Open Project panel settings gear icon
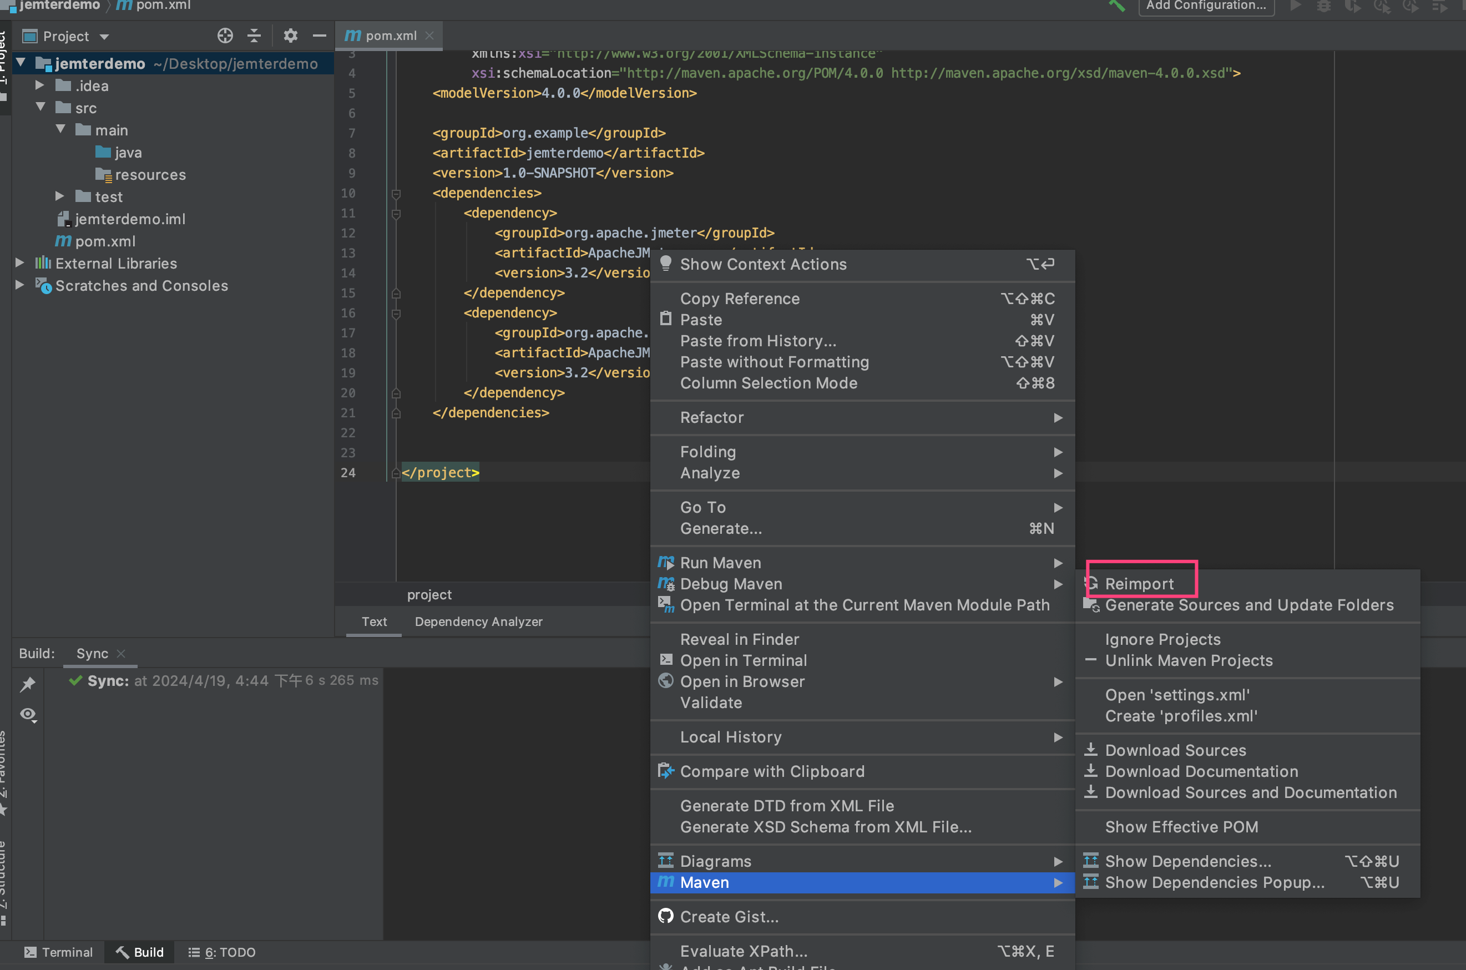 [290, 36]
